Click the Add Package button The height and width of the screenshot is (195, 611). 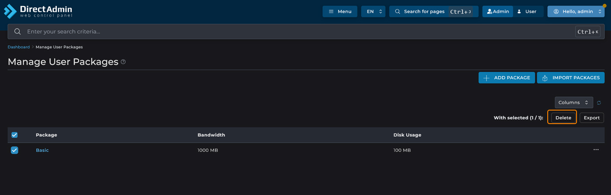506,78
